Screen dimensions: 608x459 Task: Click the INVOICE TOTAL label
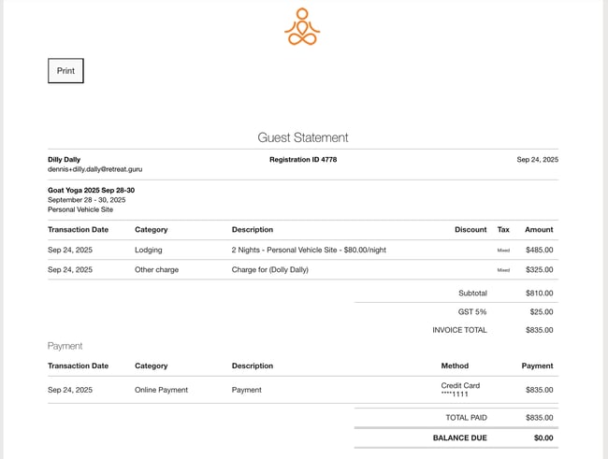[x=459, y=330]
